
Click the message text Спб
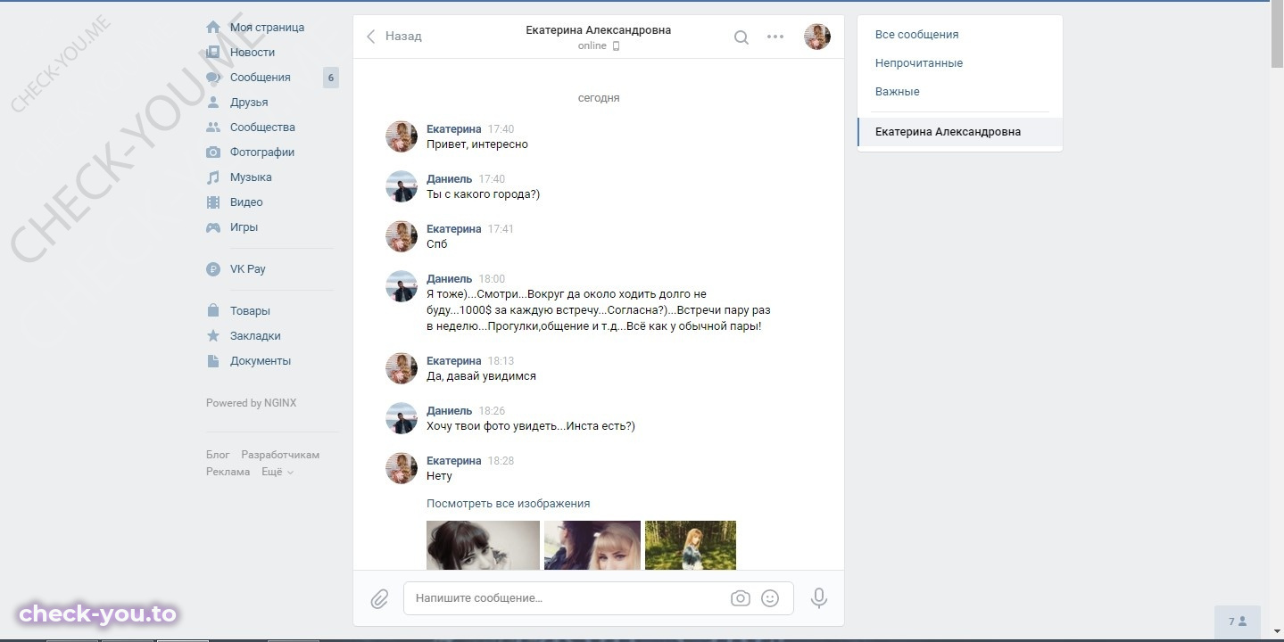point(437,244)
